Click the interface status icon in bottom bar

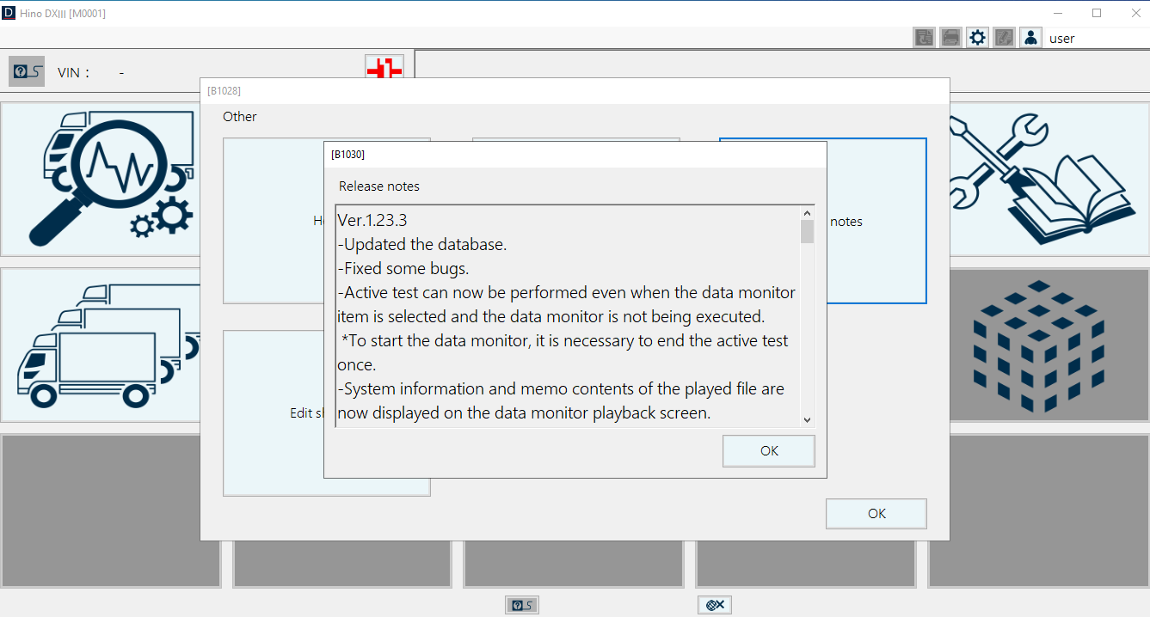point(522,605)
